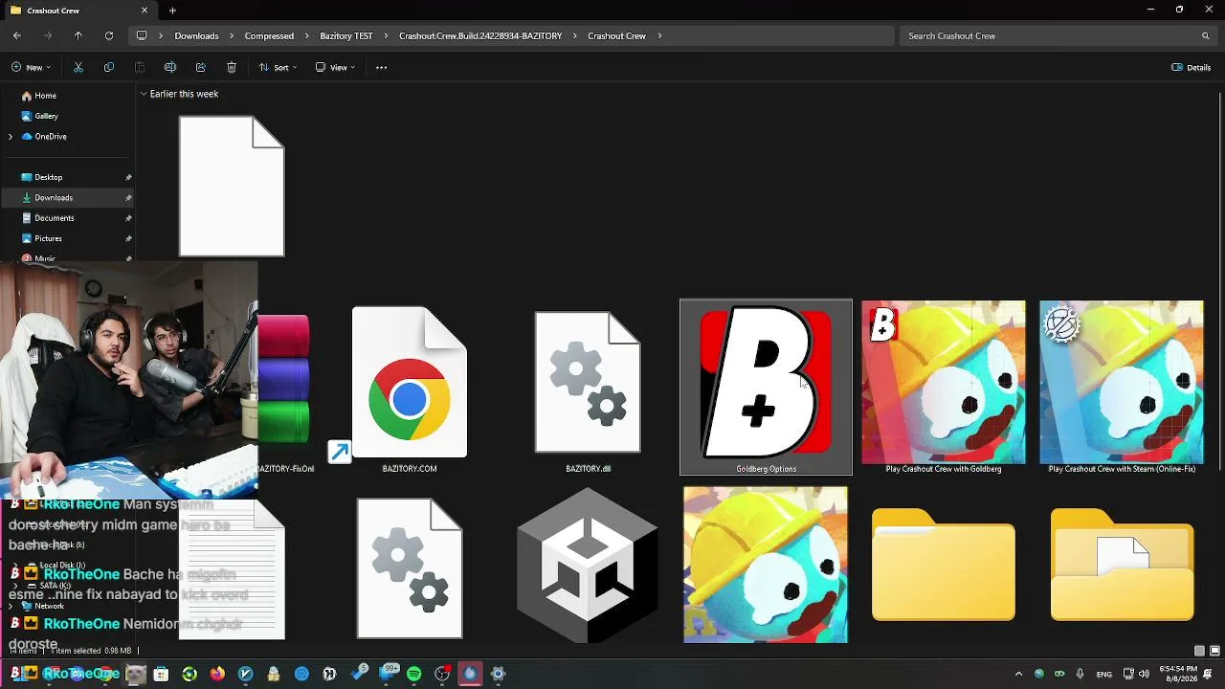1225x689 pixels.
Task: Unpin Downloads from Quick access using its pin
Action: (x=128, y=197)
